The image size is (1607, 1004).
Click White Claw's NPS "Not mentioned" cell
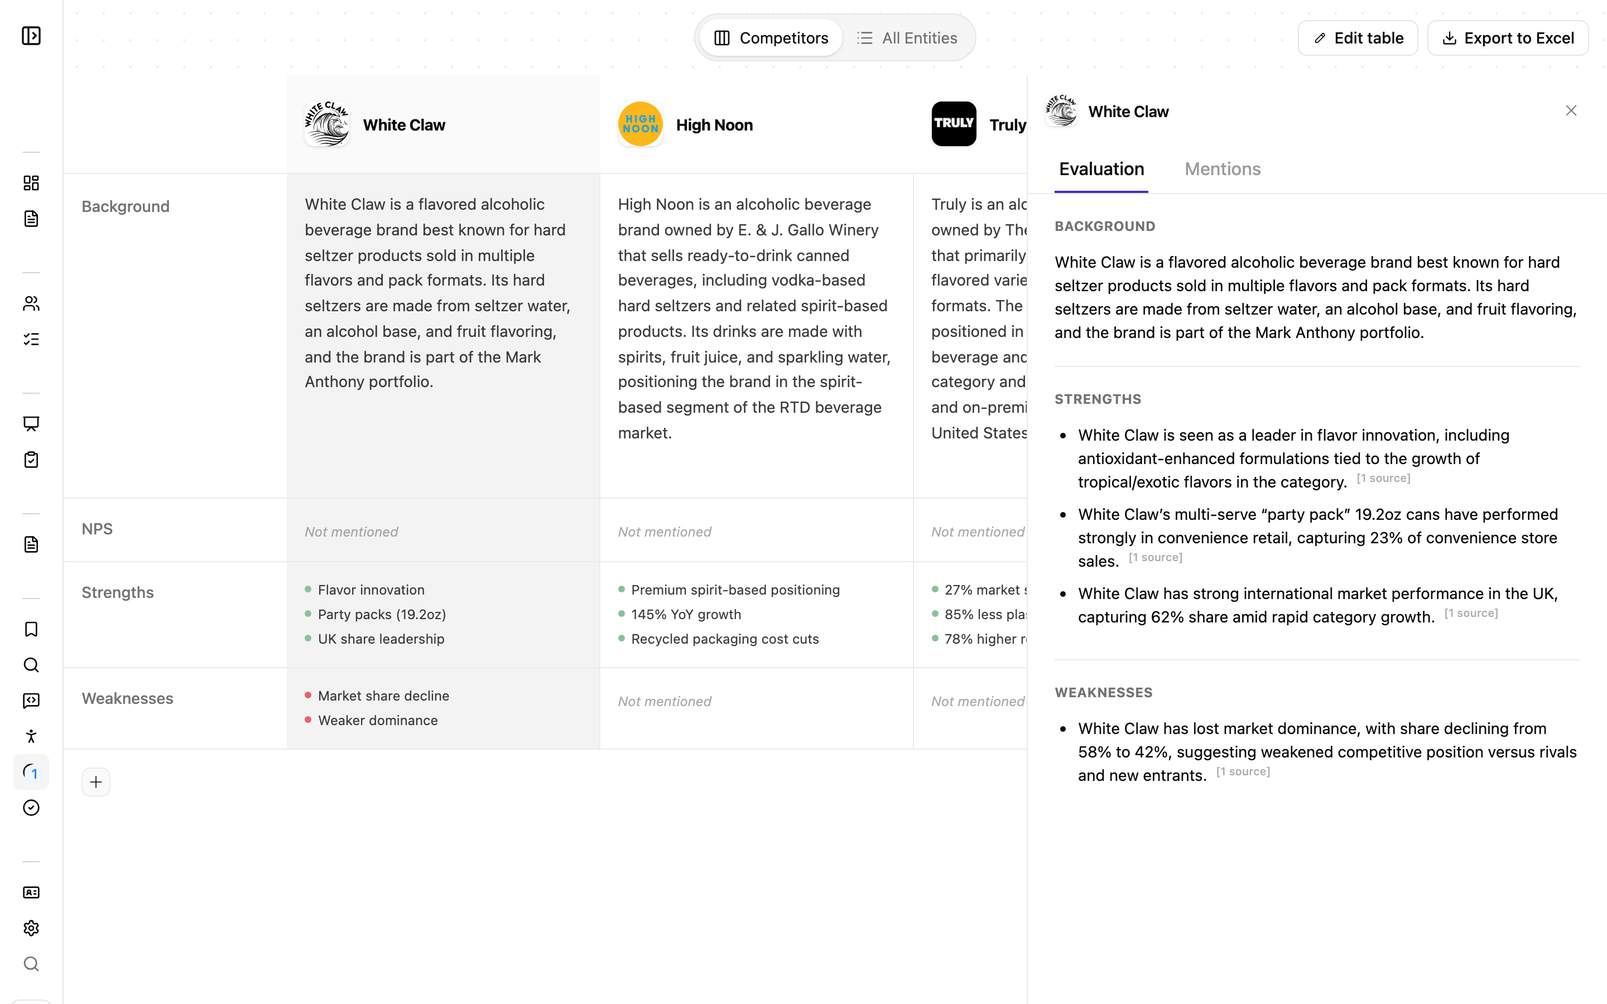[x=352, y=532]
